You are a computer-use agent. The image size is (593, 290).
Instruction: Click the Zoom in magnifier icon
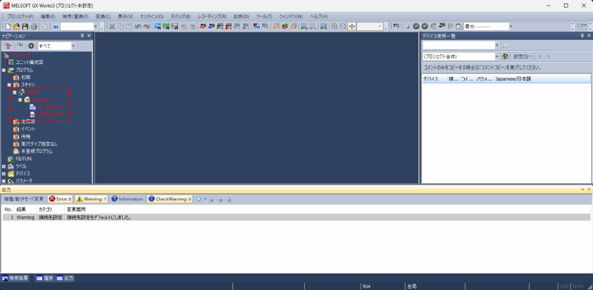click(x=334, y=26)
